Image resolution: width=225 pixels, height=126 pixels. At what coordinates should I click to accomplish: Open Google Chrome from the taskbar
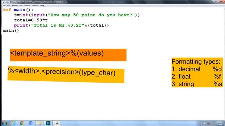[x=22, y=123]
